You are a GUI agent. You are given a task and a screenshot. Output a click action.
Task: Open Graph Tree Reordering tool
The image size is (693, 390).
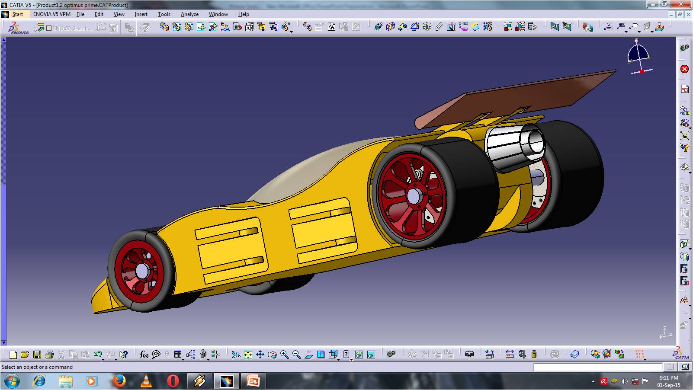[x=237, y=27]
